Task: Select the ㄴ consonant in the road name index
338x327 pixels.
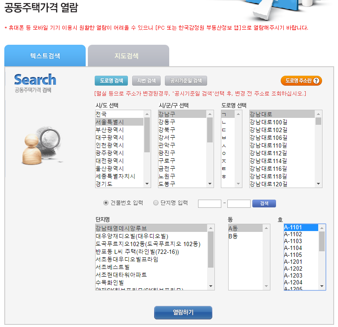Action: pos(228,122)
